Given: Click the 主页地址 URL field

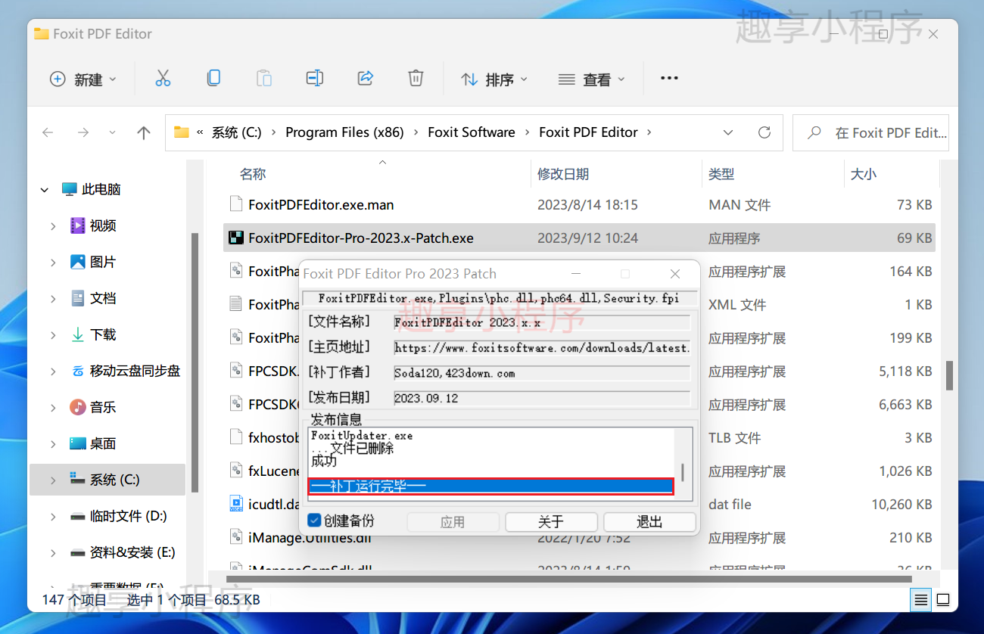Looking at the screenshot, I should (542, 348).
